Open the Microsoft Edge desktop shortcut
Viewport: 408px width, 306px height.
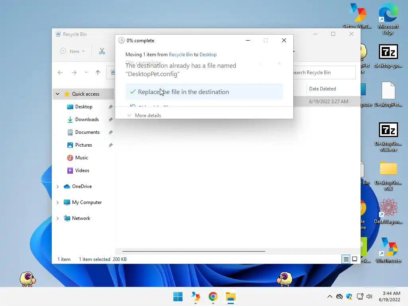pyautogui.click(x=388, y=19)
